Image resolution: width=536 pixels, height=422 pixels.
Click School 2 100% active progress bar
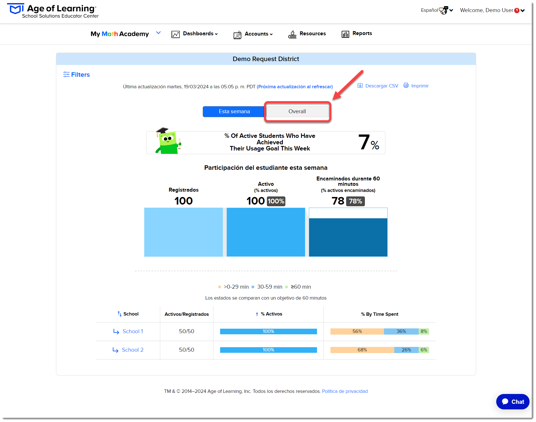[268, 350]
